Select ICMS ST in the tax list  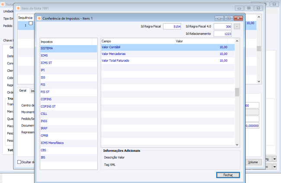pyautogui.click(x=69, y=63)
